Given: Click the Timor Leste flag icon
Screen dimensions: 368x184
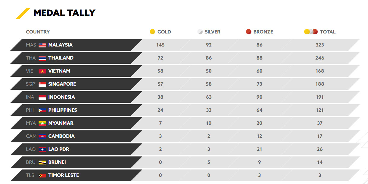Looking at the screenshot, I should point(42,175).
